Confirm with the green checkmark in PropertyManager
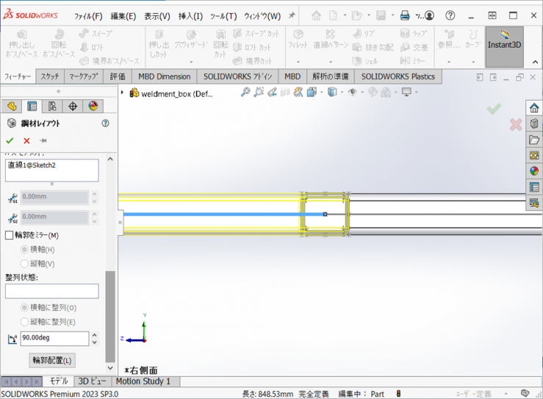Screen dimensions: 543x399 click(10, 140)
